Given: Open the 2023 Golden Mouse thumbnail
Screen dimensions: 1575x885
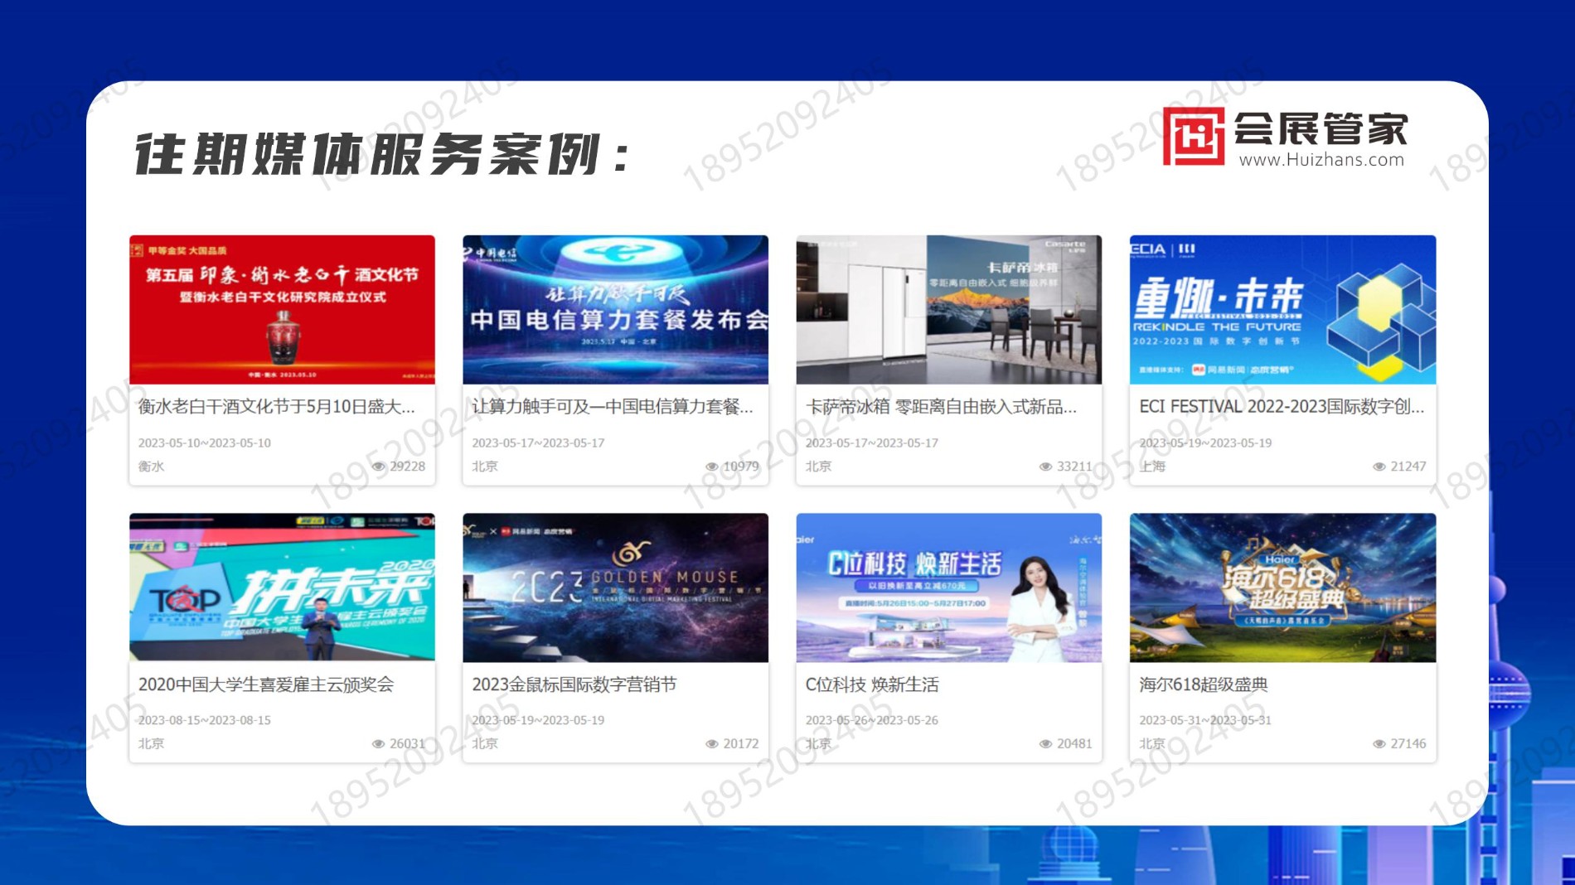Looking at the screenshot, I should (x=615, y=587).
